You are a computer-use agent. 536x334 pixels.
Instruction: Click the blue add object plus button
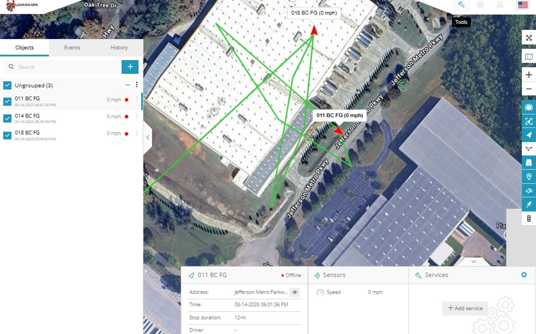[x=130, y=67]
